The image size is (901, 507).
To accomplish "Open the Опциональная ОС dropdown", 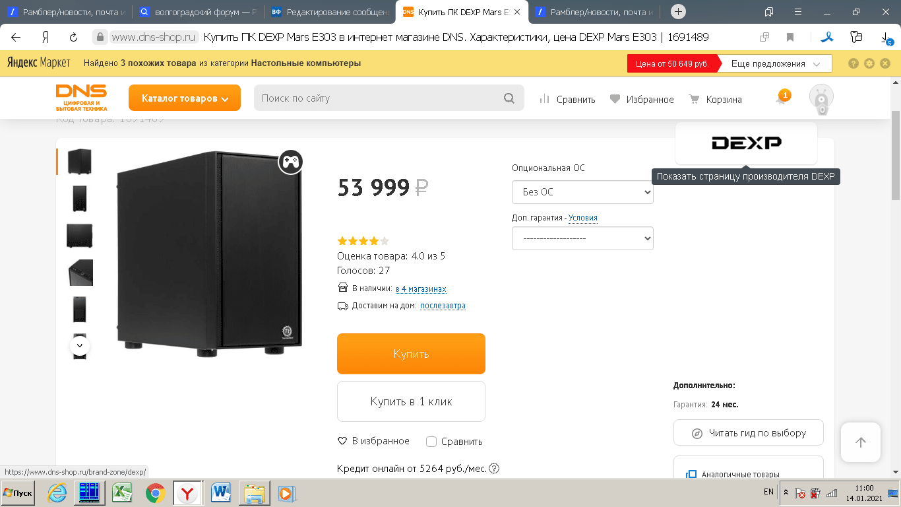I will coord(582,192).
